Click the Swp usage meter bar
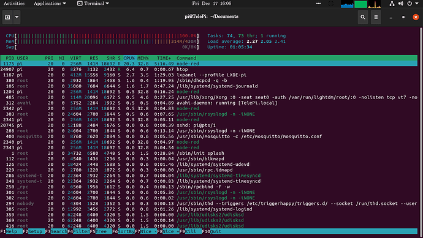This screenshot has height=238, width=423. pos(102,47)
